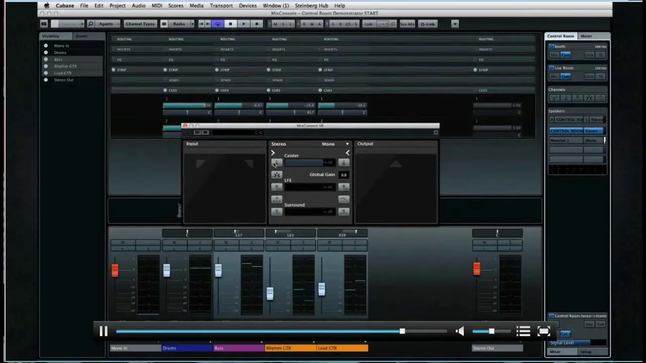
Task: Click the Drums channel fader handle
Action: tap(167, 270)
